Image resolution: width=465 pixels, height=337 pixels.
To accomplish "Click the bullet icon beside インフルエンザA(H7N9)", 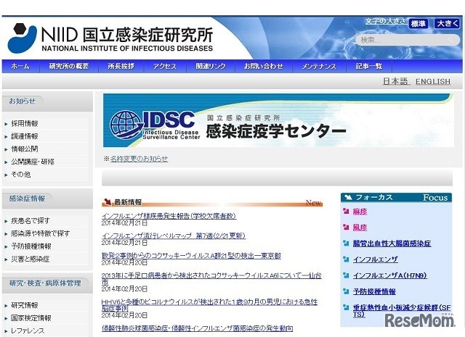I will pyautogui.click(x=346, y=275).
